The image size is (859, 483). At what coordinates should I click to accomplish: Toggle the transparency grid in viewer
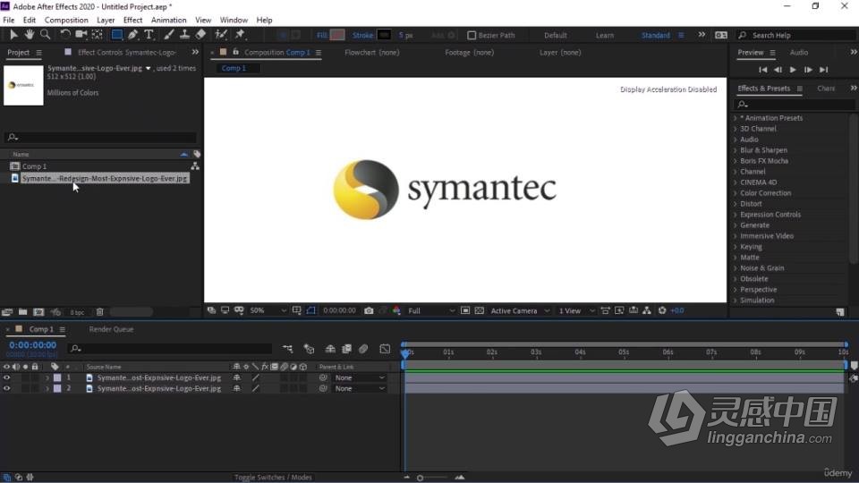click(x=480, y=310)
